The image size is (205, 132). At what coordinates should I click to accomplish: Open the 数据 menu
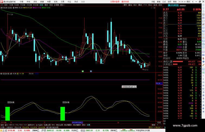(42, 2)
